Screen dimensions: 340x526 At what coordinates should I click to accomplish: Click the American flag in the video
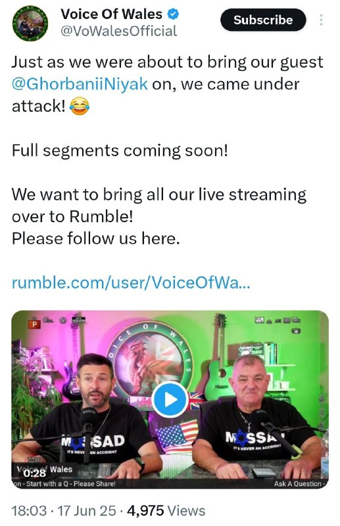[x=177, y=435]
